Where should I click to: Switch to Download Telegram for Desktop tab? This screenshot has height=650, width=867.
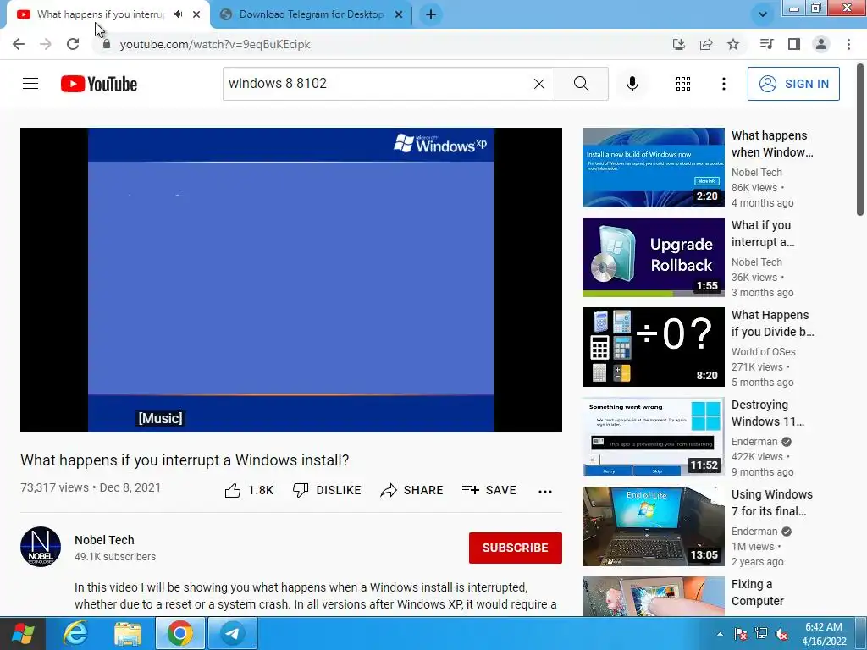click(x=311, y=14)
